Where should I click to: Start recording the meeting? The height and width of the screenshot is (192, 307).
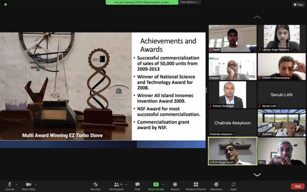click(175, 185)
